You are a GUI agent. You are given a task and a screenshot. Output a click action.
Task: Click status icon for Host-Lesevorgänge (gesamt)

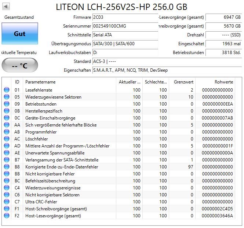coord(6,216)
